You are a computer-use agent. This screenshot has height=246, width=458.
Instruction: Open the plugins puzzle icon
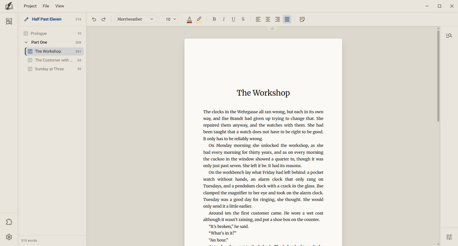pos(9,222)
